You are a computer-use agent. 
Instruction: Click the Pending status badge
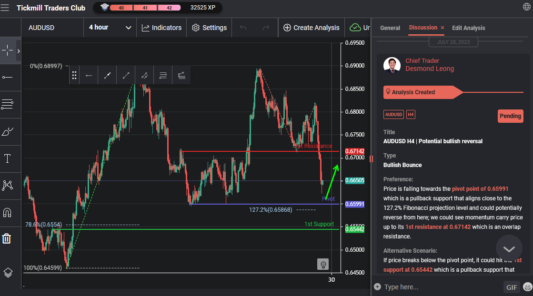510,116
